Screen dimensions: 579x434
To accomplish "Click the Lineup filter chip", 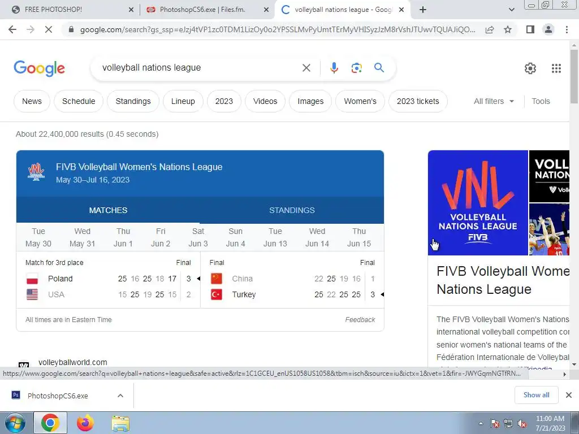I will click(183, 101).
